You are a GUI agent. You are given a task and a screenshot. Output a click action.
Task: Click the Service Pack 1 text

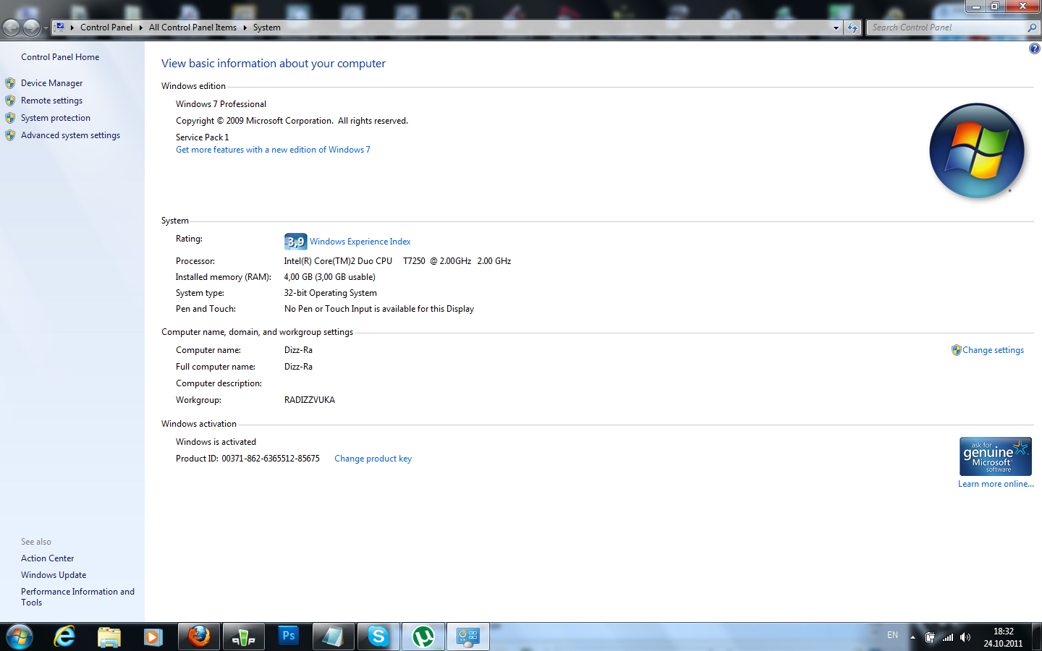coord(202,137)
